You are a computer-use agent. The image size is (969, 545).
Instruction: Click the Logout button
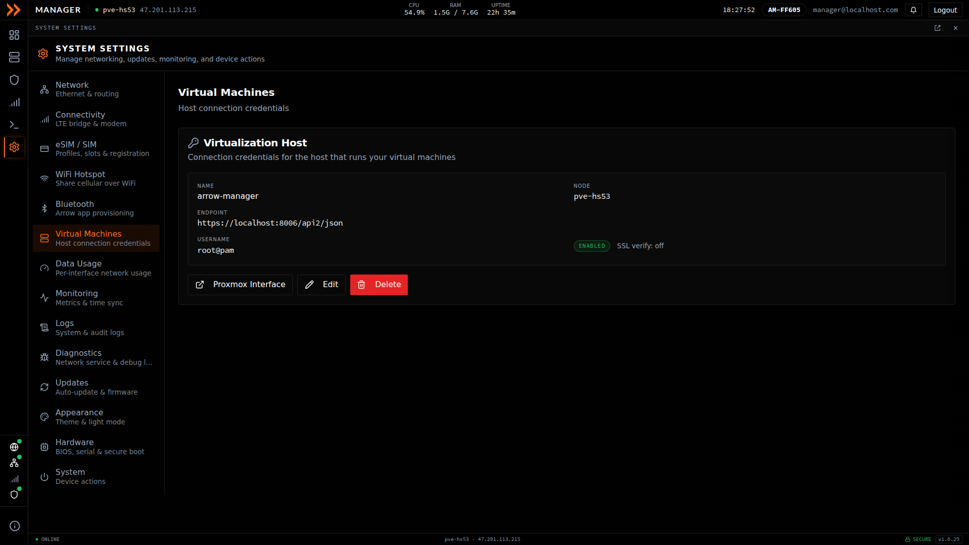(945, 10)
